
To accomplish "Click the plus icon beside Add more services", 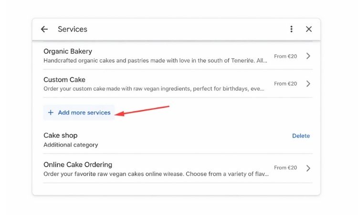I will tap(51, 113).
